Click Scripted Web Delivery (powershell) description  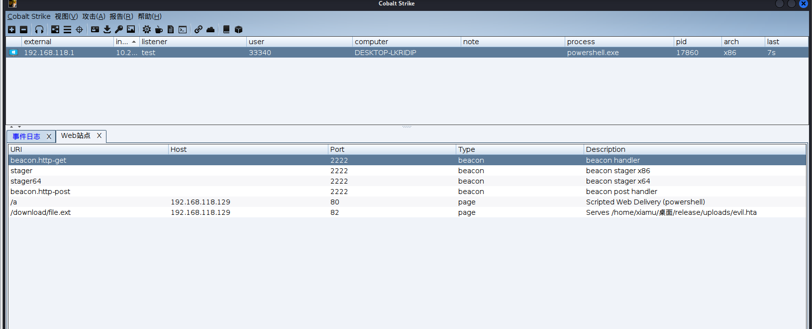(x=645, y=202)
